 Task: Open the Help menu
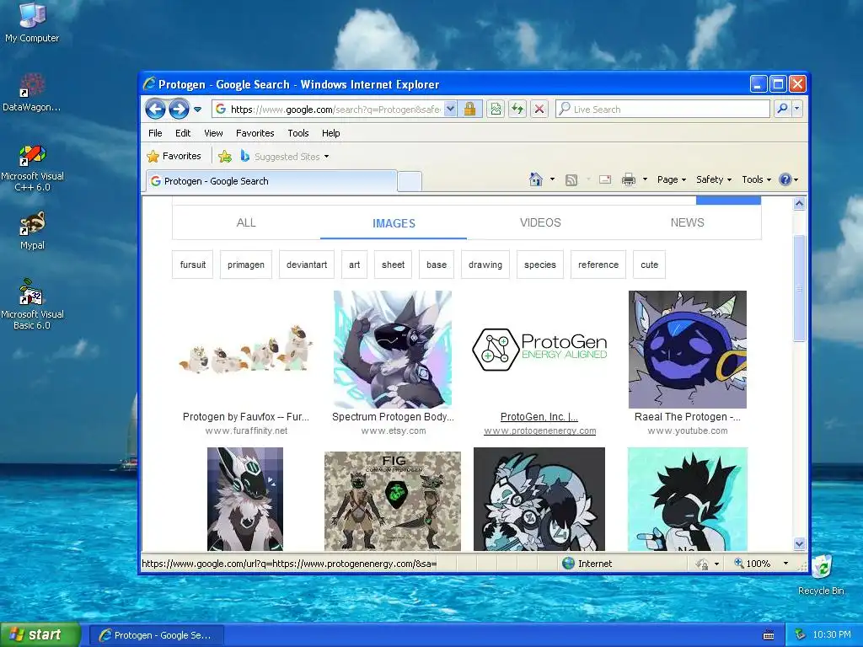pyautogui.click(x=330, y=133)
